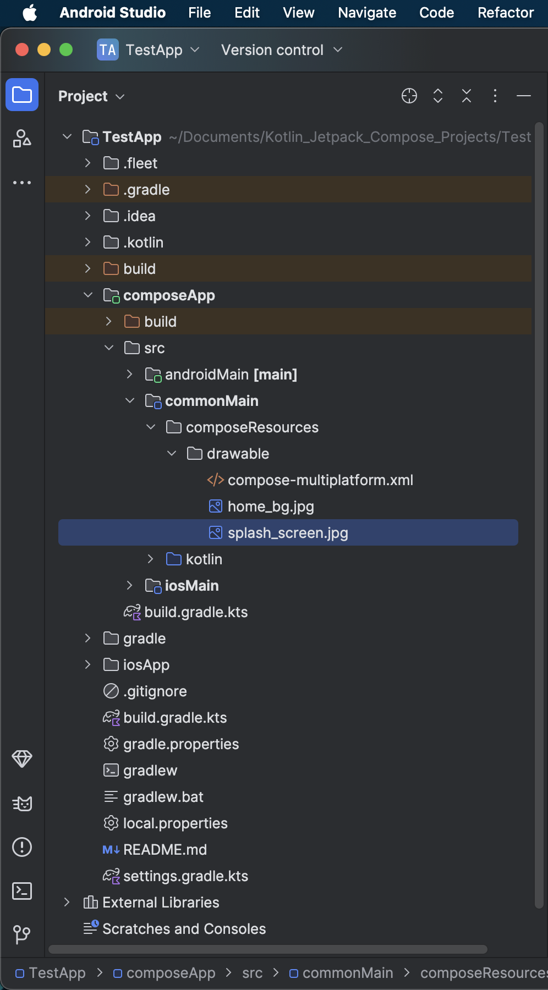Open the Terminal tool window icon
The width and height of the screenshot is (548, 990).
(22, 890)
